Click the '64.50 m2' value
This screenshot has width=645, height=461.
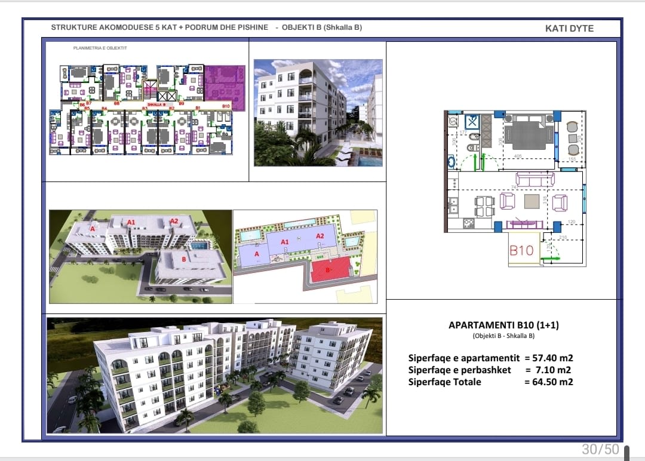click(552, 382)
